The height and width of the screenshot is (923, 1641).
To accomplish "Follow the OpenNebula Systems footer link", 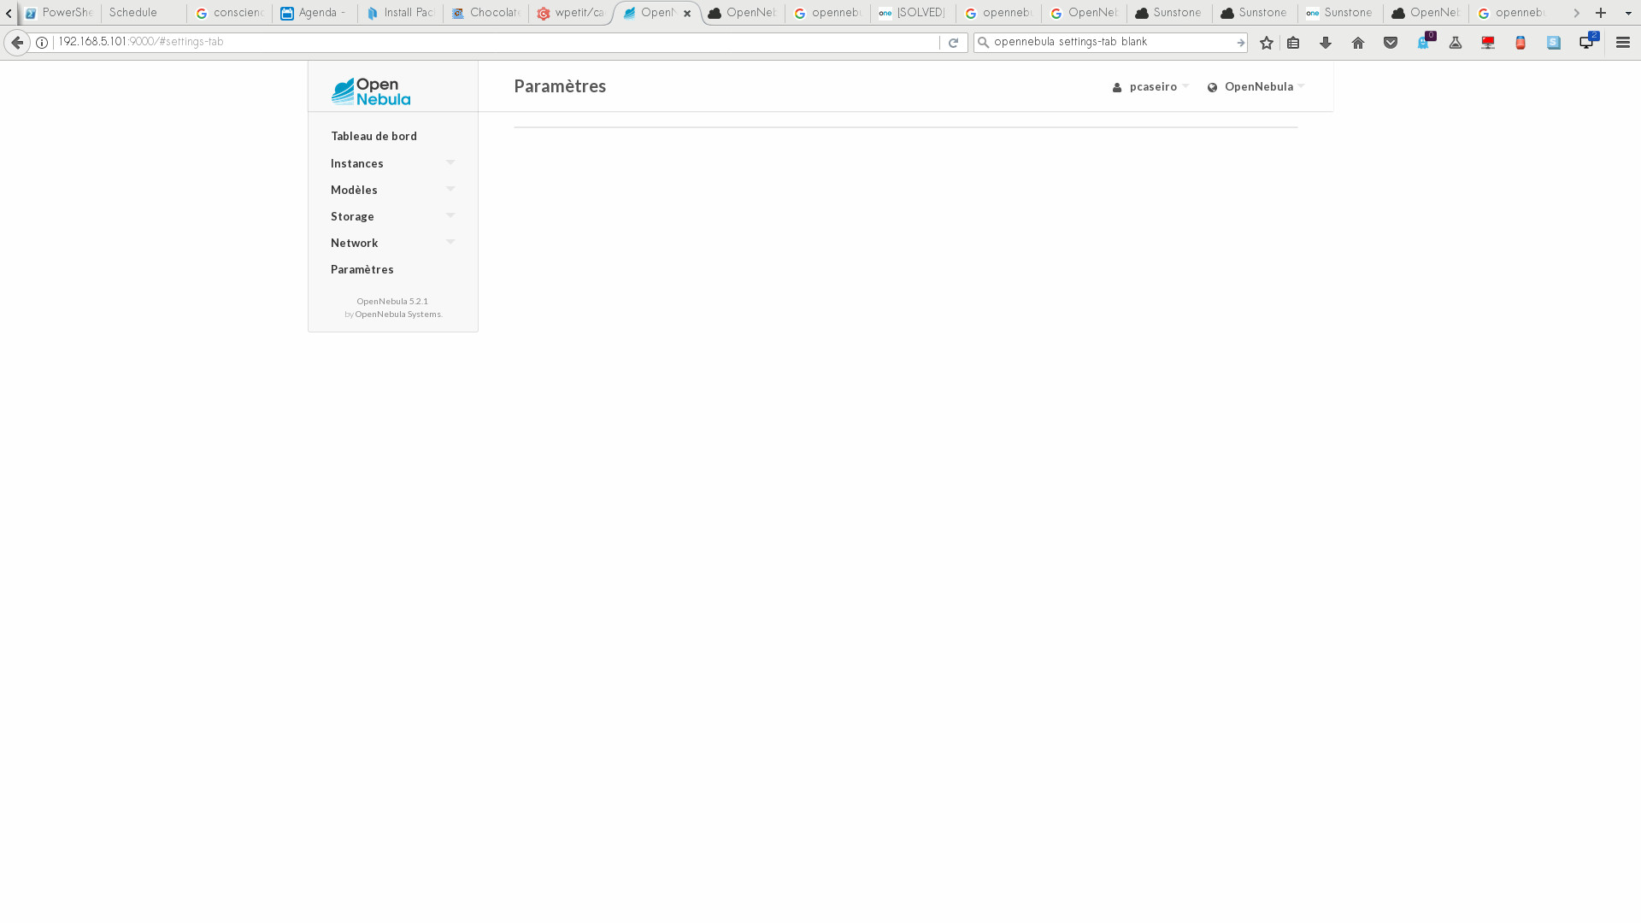I will click(x=397, y=314).
